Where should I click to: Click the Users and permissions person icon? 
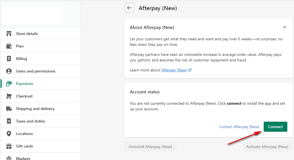coord(9,71)
